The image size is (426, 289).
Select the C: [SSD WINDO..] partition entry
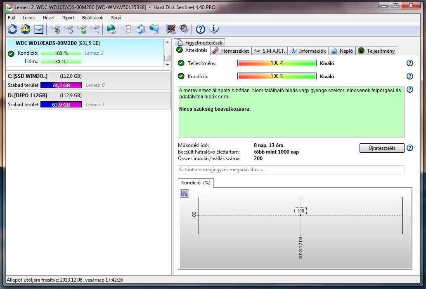[89, 80]
